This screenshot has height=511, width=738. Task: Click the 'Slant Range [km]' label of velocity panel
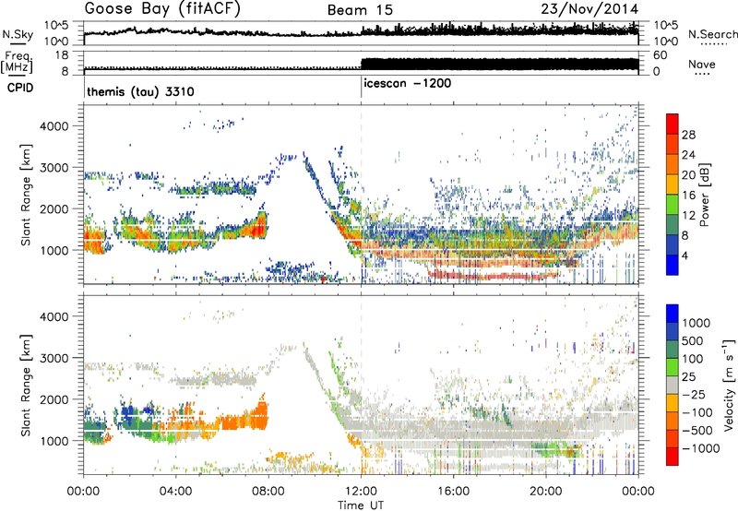tap(26, 386)
